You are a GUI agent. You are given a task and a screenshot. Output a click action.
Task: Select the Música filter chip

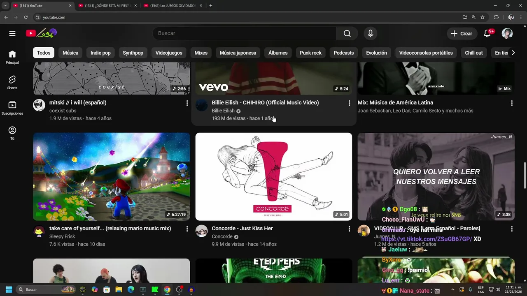coord(70,53)
